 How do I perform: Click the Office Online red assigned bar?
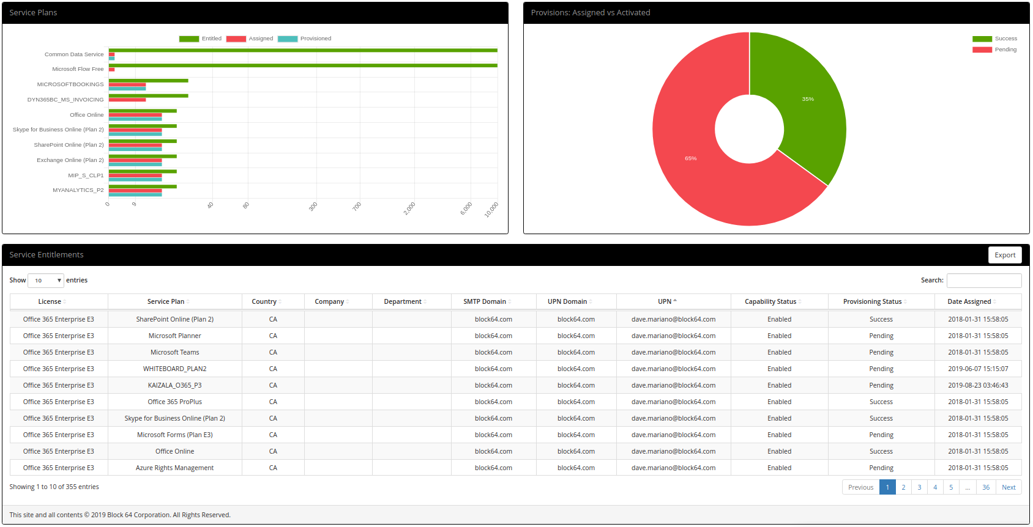coord(135,115)
